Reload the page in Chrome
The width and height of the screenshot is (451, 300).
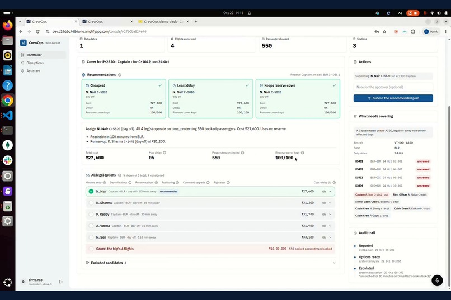coord(37,32)
